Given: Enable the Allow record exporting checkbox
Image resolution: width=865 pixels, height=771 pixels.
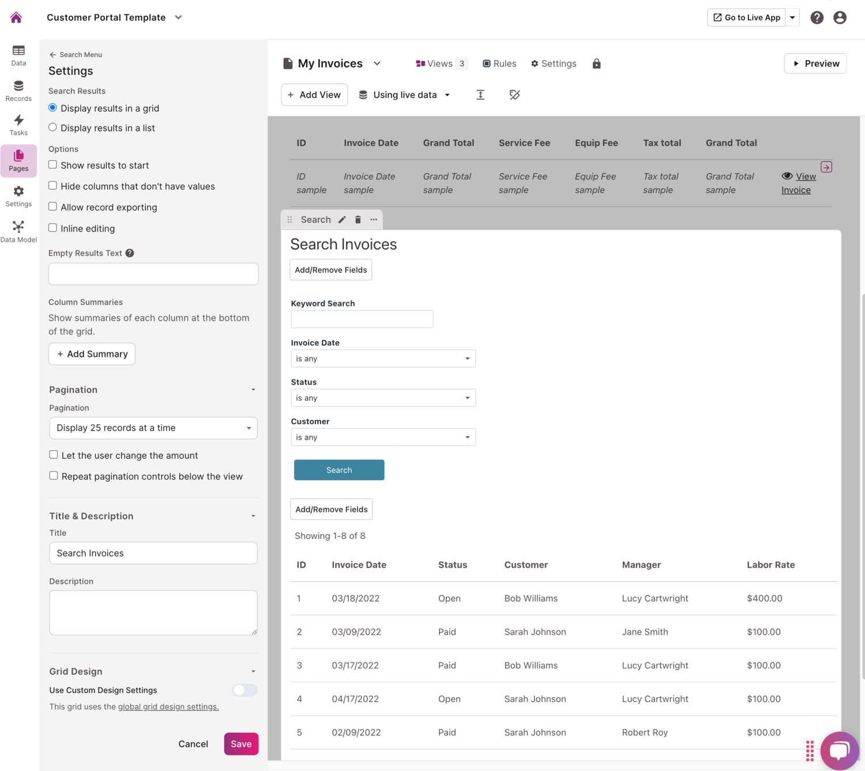Looking at the screenshot, I should coord(52,206).
